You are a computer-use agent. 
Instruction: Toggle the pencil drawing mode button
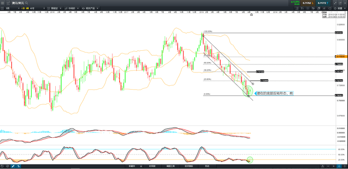click(13, 166)
